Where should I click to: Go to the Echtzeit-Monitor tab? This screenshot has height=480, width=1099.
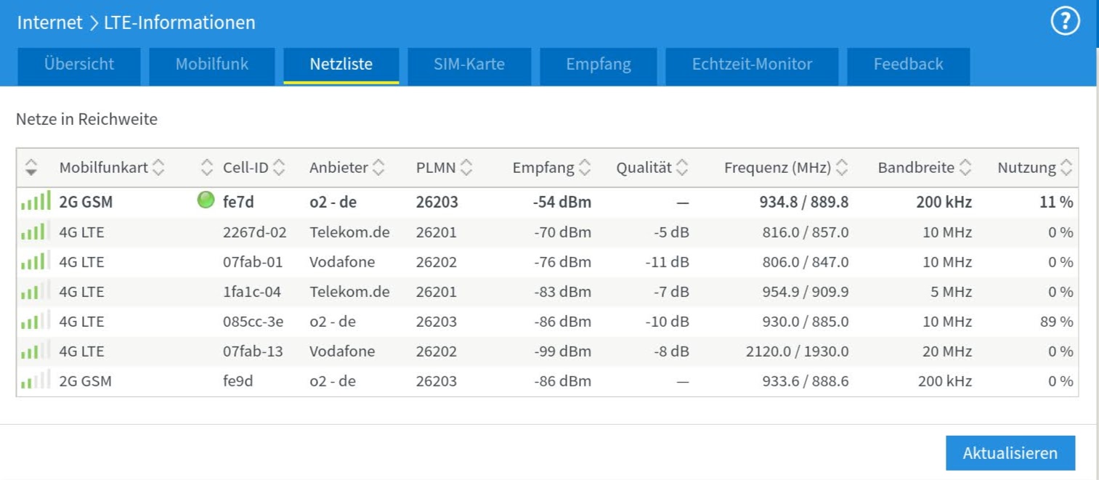tap(752, 64)
